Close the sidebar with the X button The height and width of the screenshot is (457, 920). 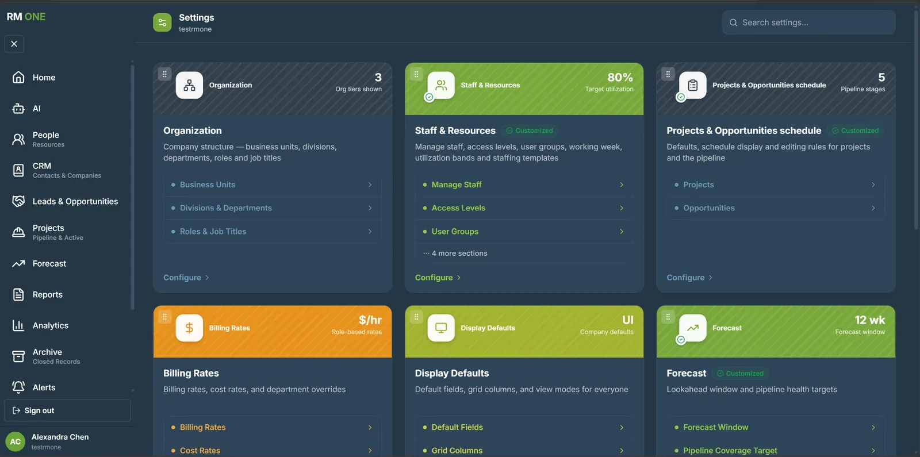[14, 44]
